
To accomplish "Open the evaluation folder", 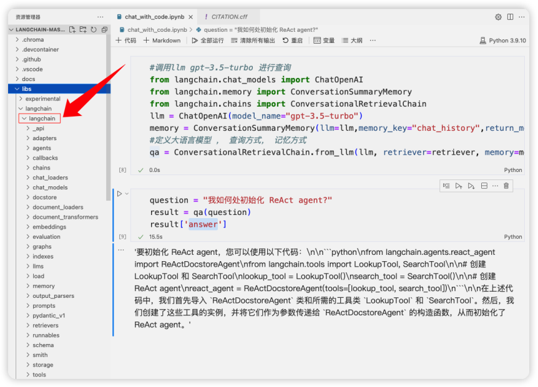I will point(59,237).
